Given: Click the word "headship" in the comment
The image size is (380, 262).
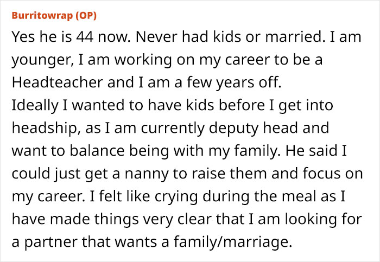Looking at the screenshot, I should [x=44, y=127].
